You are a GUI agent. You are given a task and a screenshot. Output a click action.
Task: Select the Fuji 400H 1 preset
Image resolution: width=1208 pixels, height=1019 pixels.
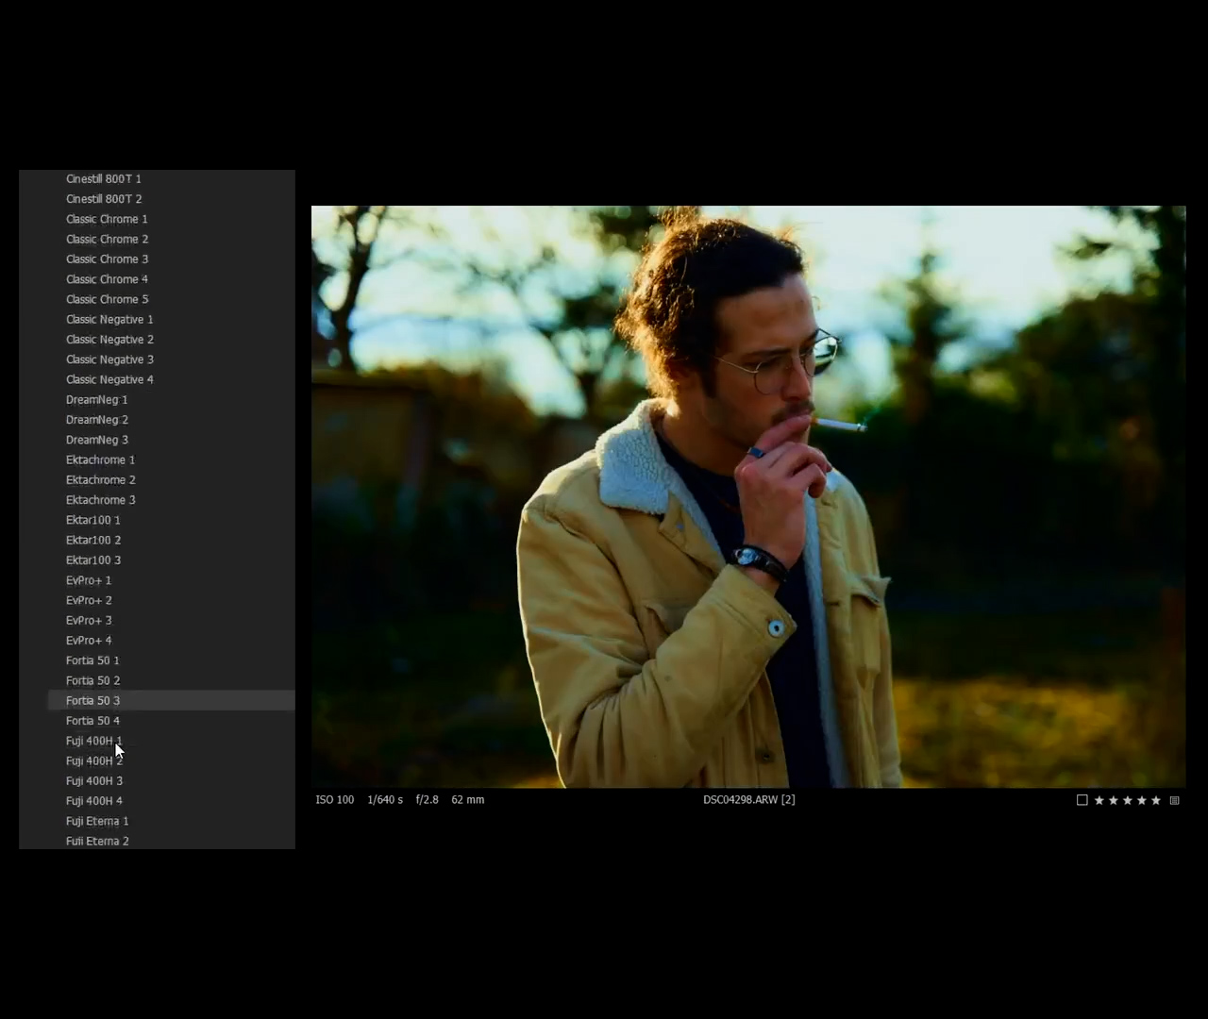93,741
